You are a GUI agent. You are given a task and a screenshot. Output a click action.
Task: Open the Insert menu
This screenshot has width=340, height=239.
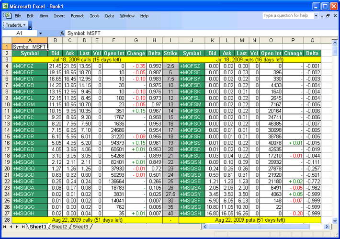[x=59, y=16]
